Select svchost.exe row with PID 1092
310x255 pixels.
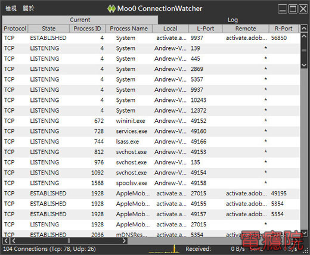(x=151, y=173)
